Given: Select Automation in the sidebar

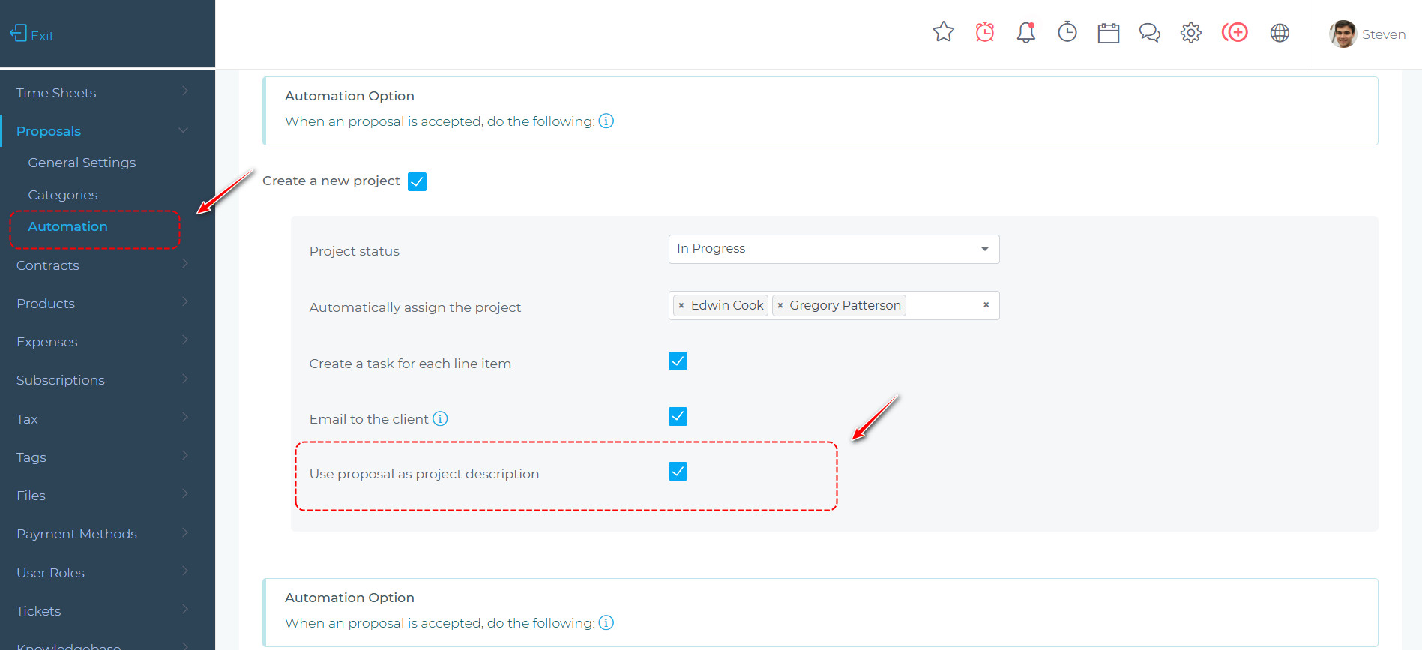Looking at the screenshot, I should tap(67, 226).
